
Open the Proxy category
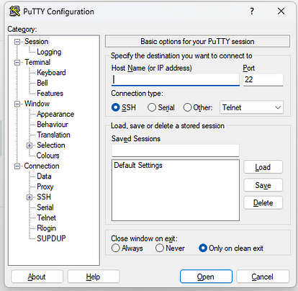pos(45,187)
